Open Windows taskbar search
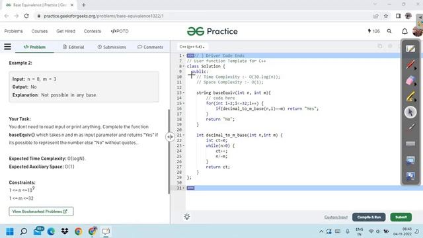This screenshot has width=423, height=238. (x=24, y=231)
